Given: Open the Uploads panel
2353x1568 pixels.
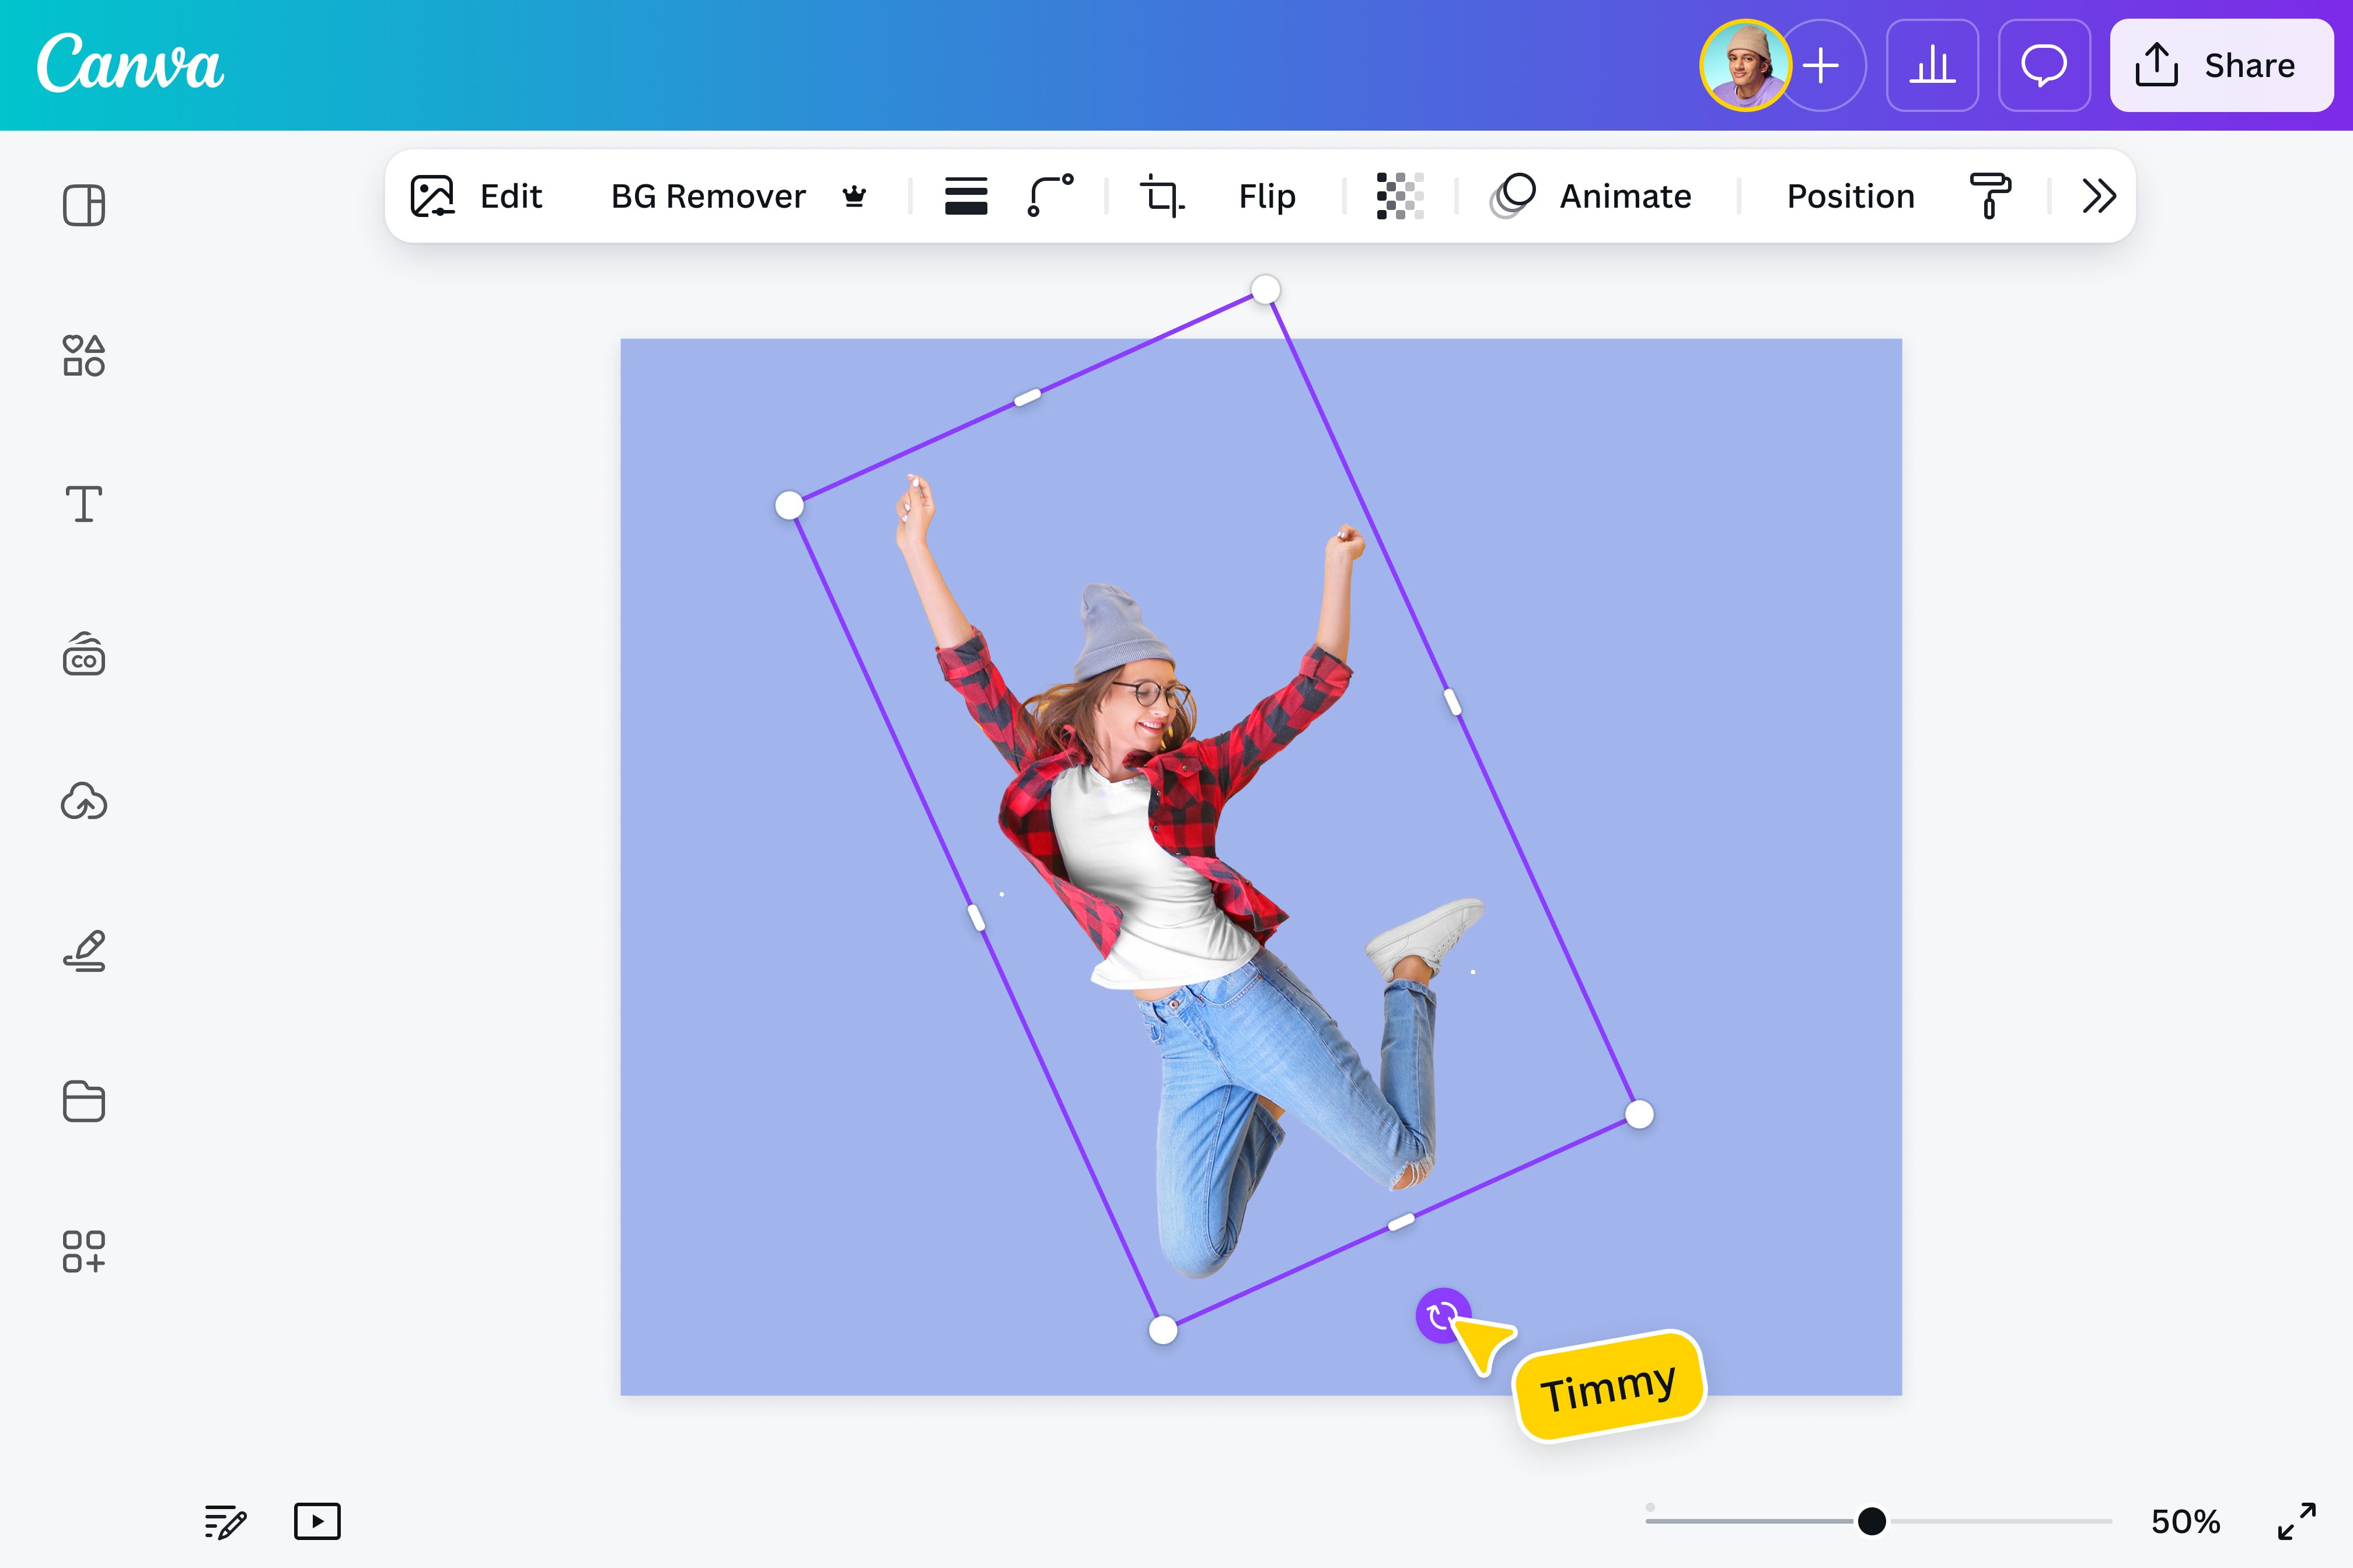Looking at the screenshot, I should tap(84, 801).
